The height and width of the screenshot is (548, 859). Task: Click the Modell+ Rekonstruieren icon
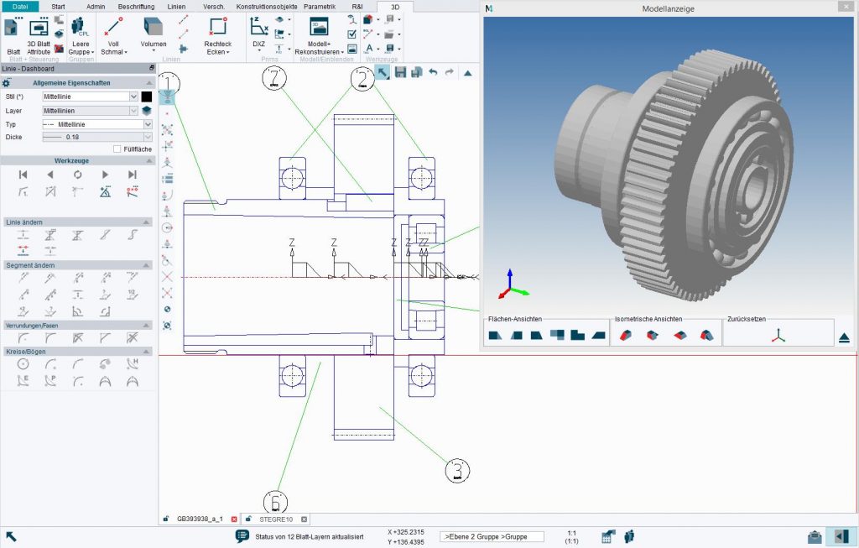pyautogui.click(x=318, y=27)
